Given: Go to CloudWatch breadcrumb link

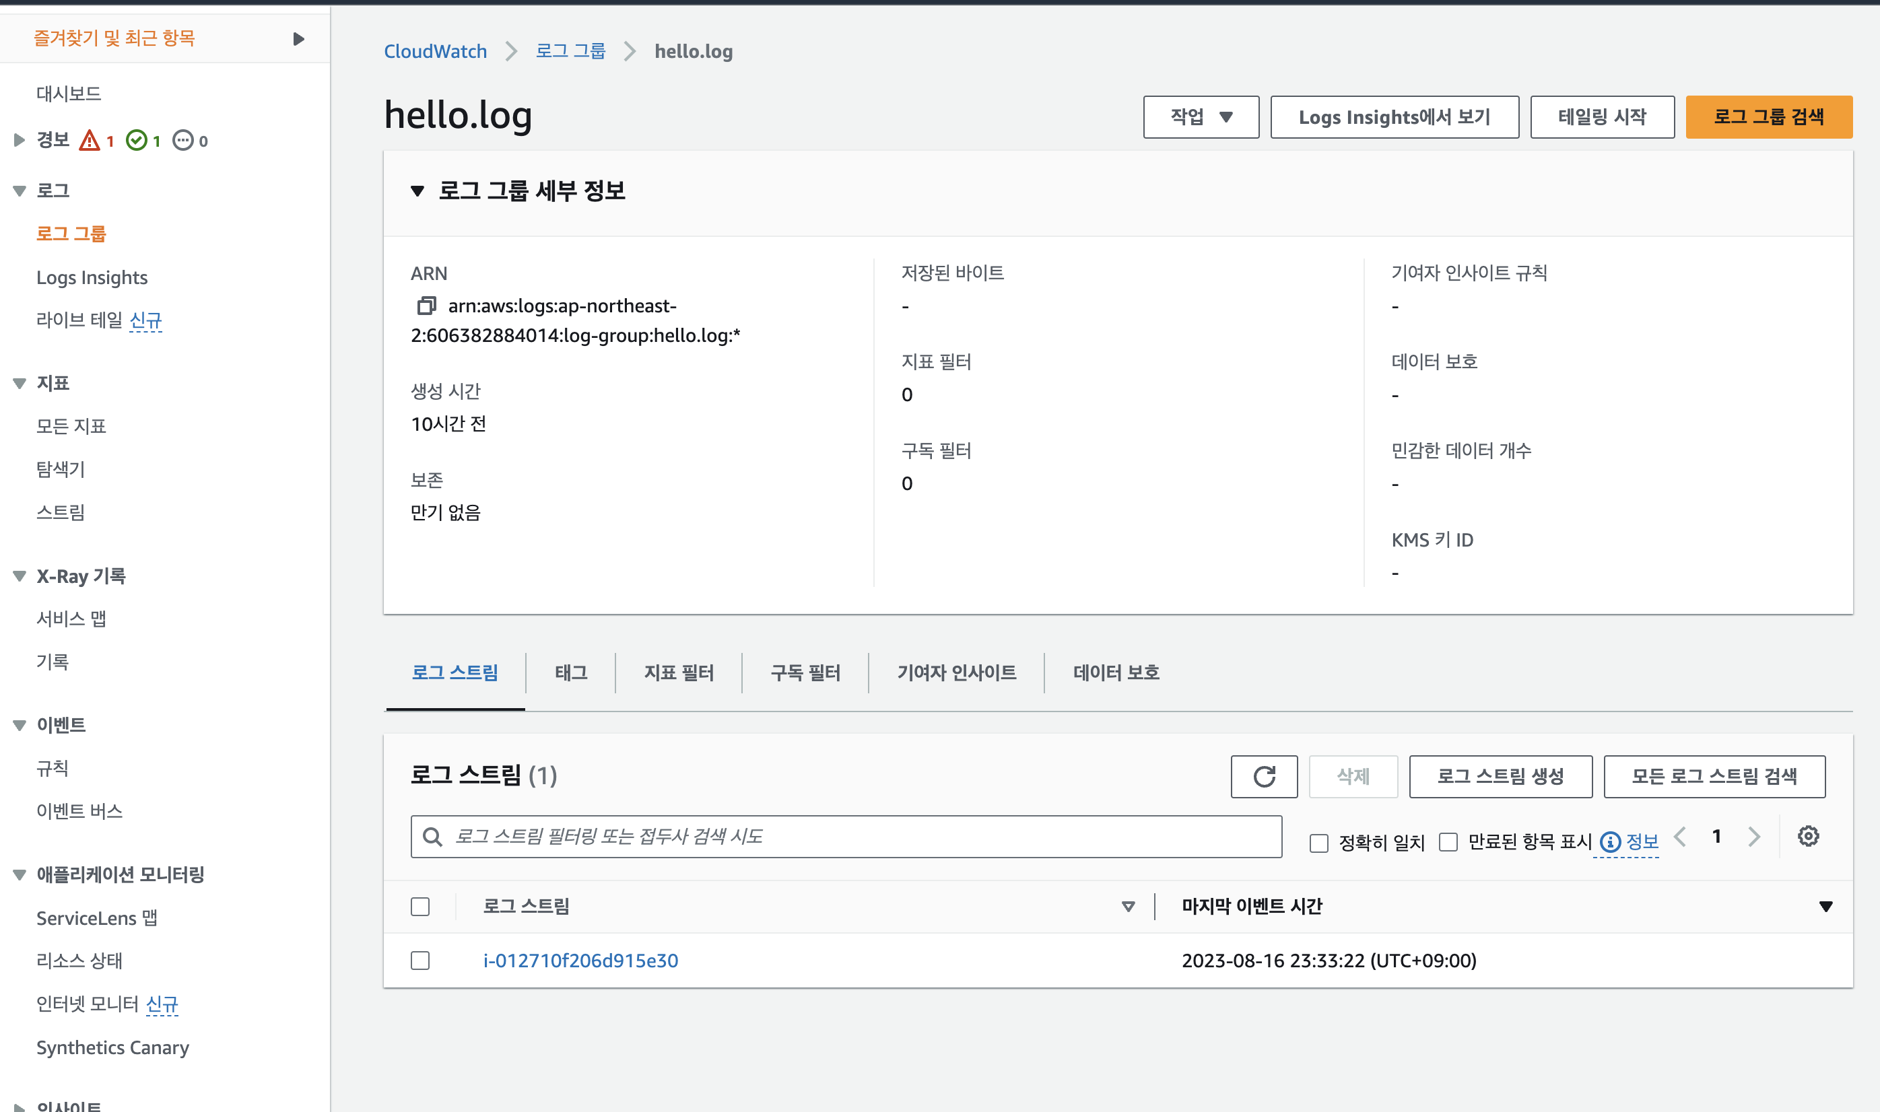Looking at the screenshot, I should tap(436, 52).
